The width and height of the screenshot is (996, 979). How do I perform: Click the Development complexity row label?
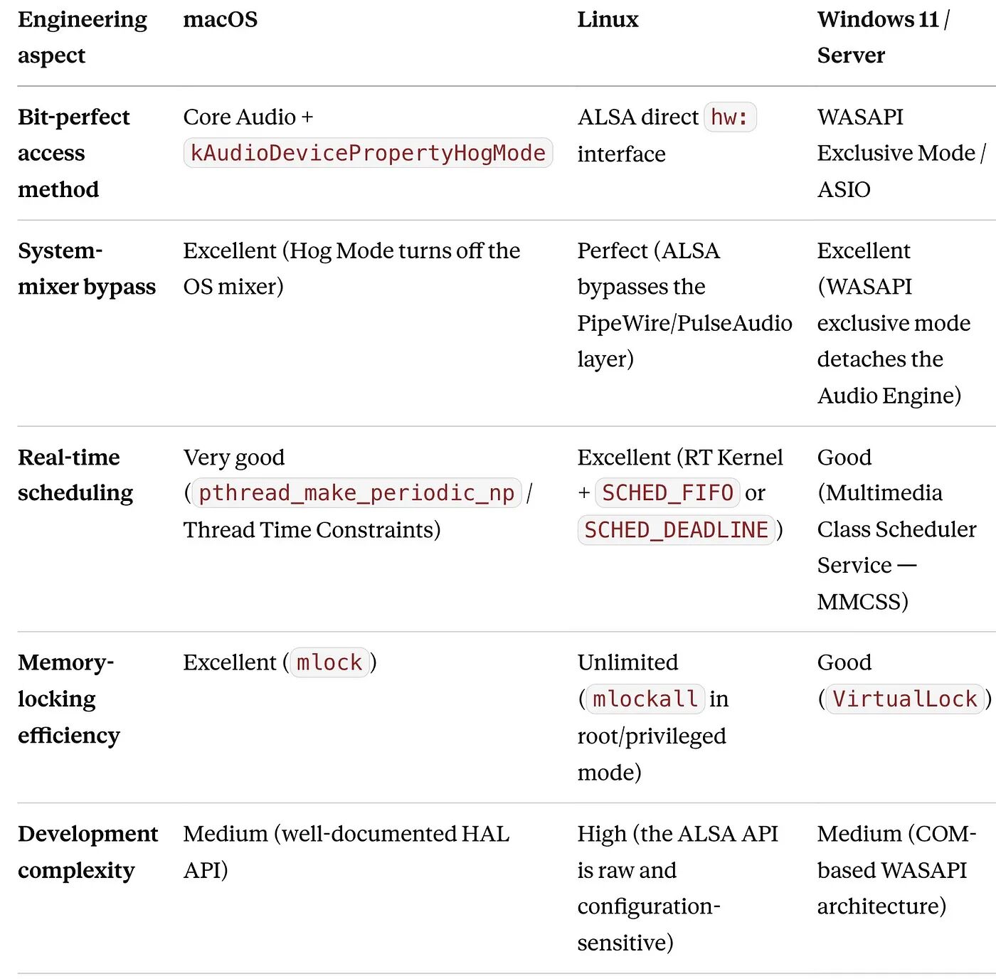point(88,852)
